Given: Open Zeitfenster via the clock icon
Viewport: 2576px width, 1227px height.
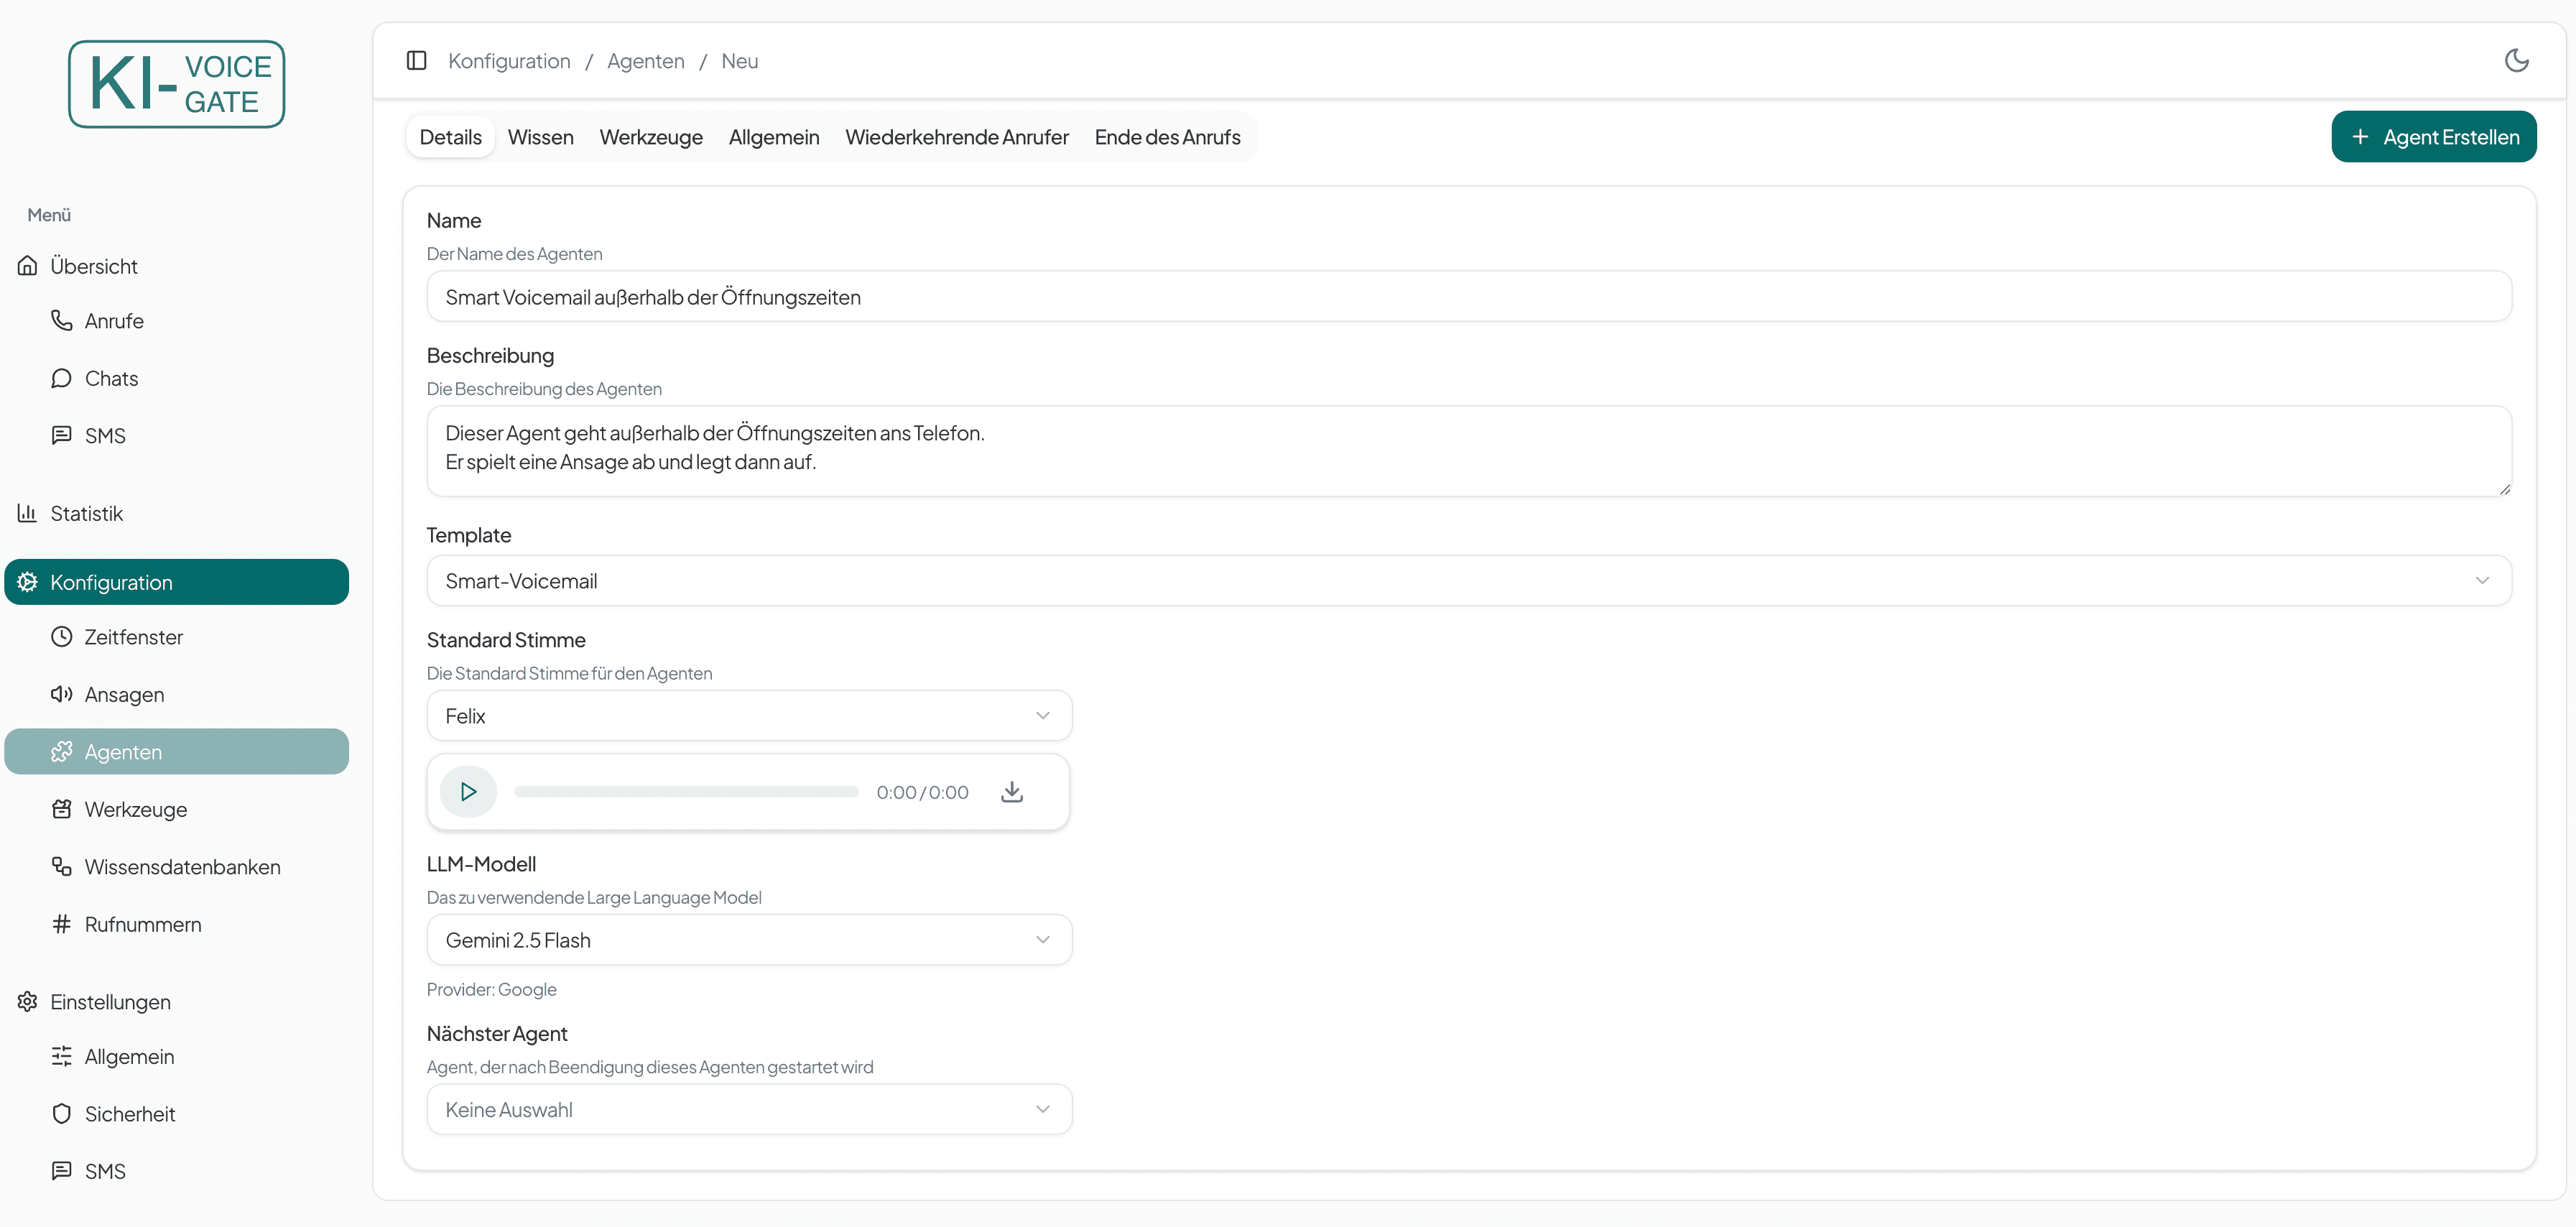Looking at the screenshot, I should (62, 637).
